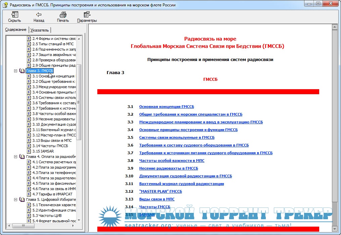Image resolution: width=341 pixels, height=235 pixels.
Task: Click the open book icon of Глава 5
Action: tap(22, 199)
